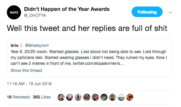Viewport: 181px width, 107px height.
Task: Click the fourth liker avatar thumbnail
Action: [x=87, y=97]
